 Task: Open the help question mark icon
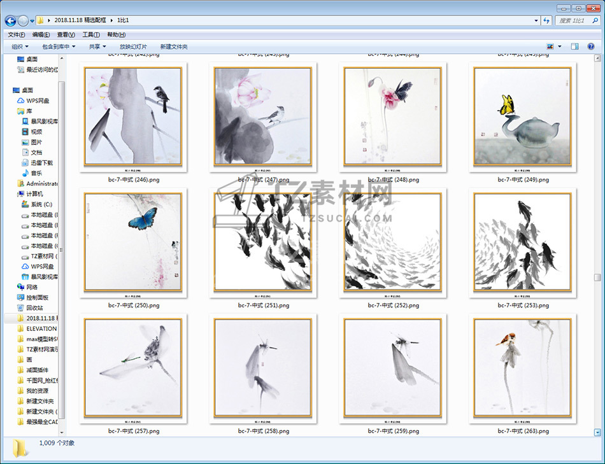[592, 46]
